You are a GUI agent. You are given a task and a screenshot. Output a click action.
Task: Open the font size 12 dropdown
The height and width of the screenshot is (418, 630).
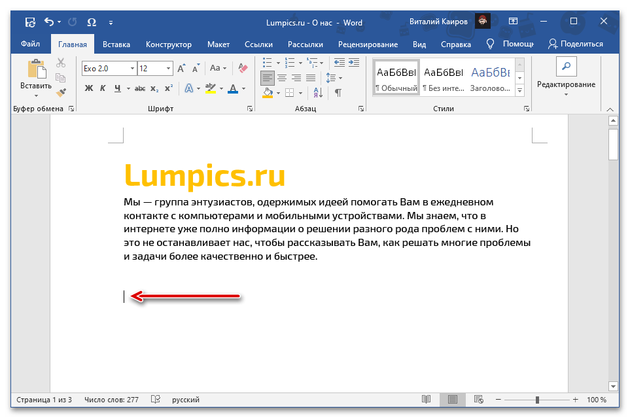(x=169, y=68)
